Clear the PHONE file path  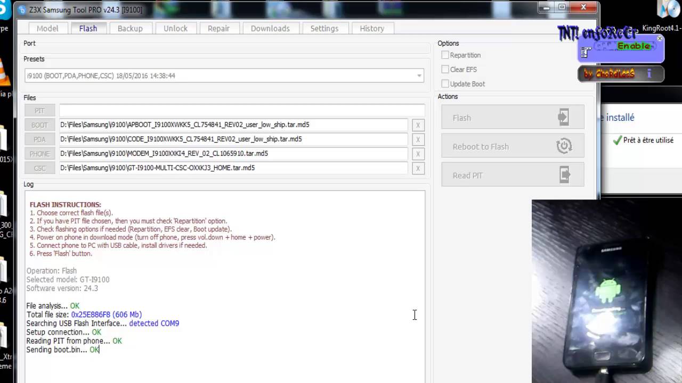click(x=418, y=154)
